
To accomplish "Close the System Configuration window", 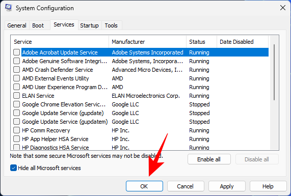I will 283,8.
